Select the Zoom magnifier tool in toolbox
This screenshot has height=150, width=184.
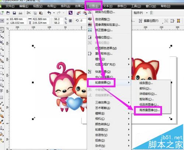pos(2,49)
